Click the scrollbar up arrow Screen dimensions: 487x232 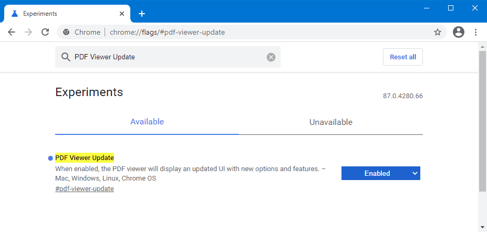482,47
